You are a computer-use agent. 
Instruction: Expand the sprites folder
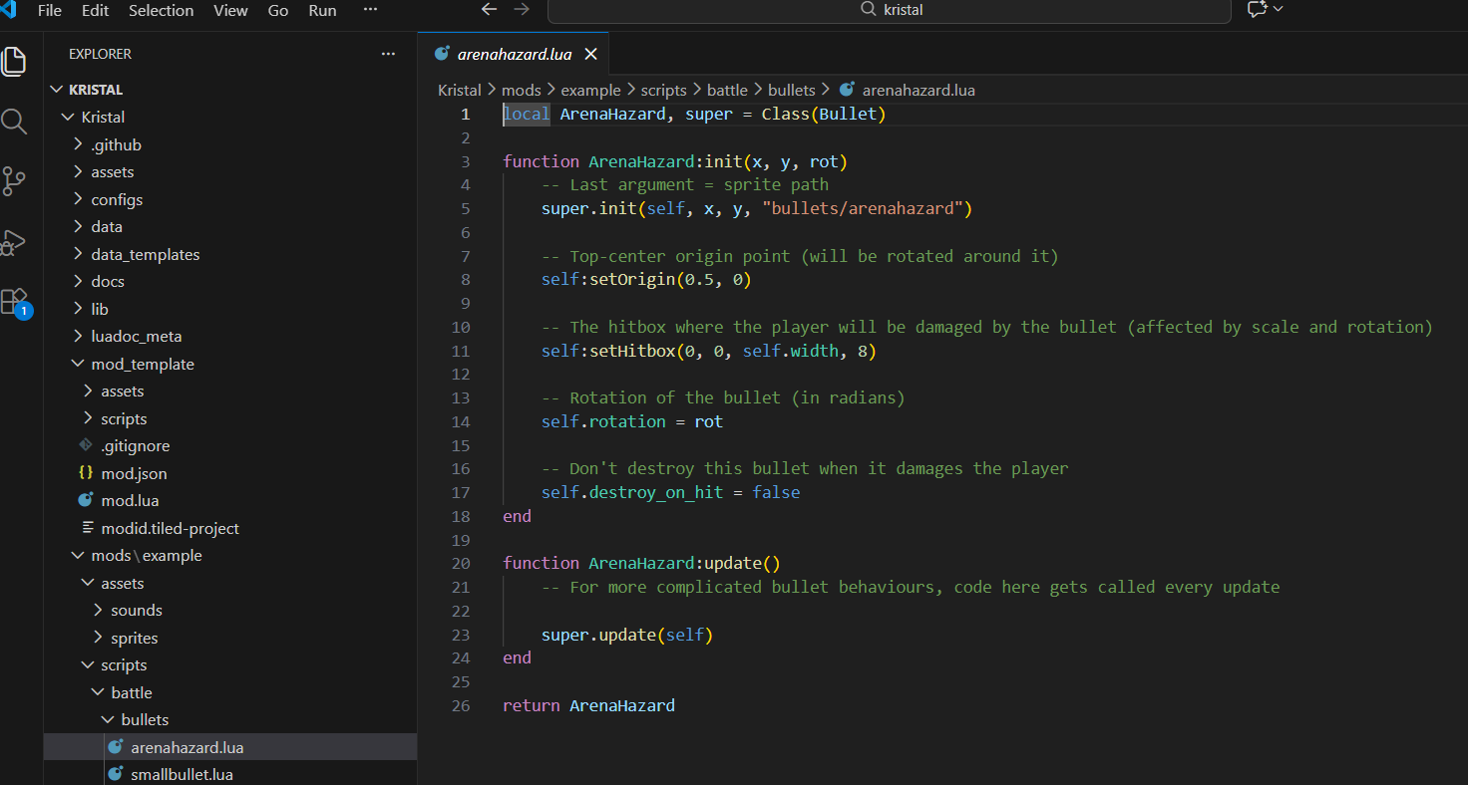[x=134, y=638]
